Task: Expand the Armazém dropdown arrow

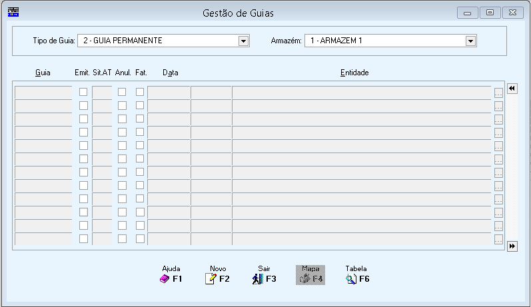Action: tap(470, 41)
